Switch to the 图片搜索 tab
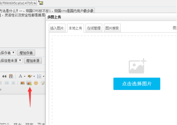This screenshot has width=177, height=125. click(112, 28)
